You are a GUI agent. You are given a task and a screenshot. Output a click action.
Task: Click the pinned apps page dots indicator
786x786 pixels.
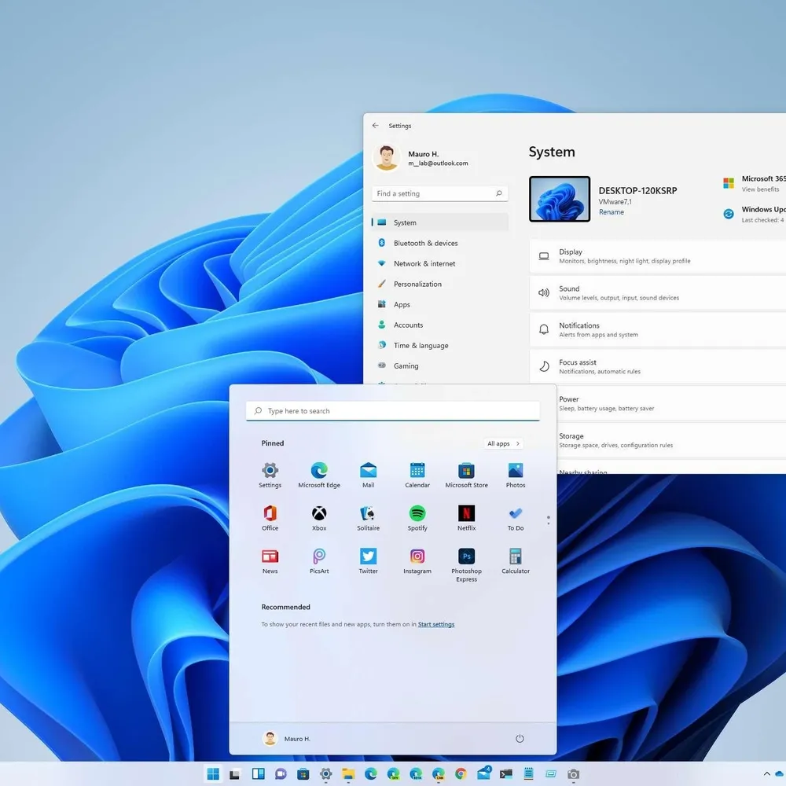tap(548, 520)
